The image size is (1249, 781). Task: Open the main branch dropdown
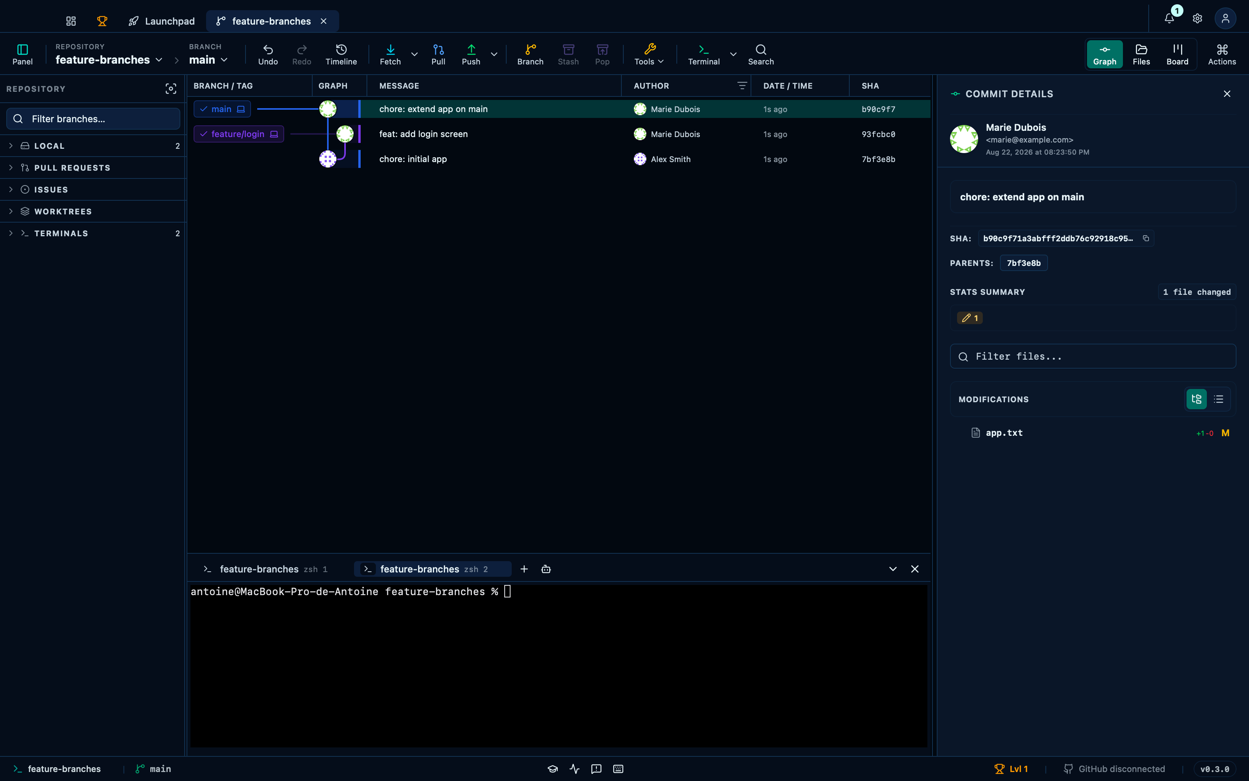click(208, 60)
